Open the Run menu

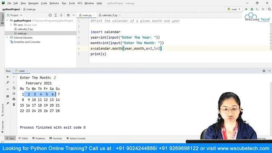(64, 3)
